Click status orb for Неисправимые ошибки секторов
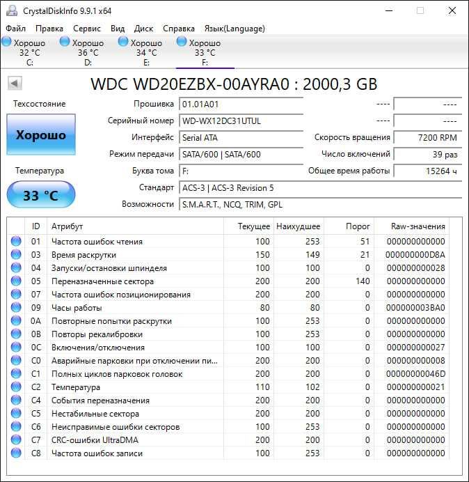The height and width of the screenshot is (482, 469). click(16, 426)
